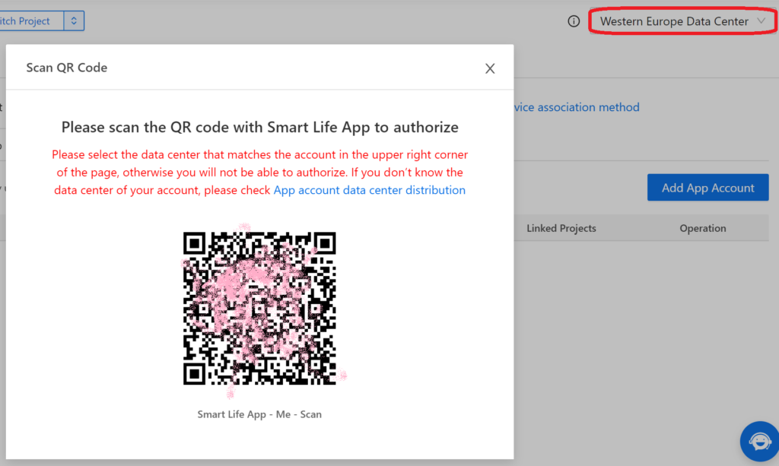Click the 'Please scan the QR code' heading
Viewport: 779px width, 466px height.
tap(259, 127)
